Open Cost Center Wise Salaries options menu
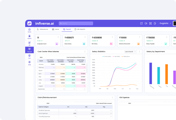 point(85,52)
